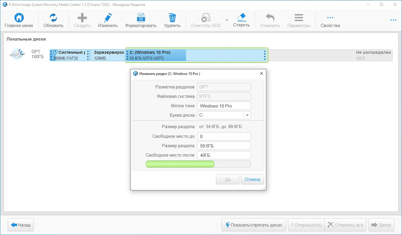Minimize the R-Drive Image window
Image resolution: width=402 pixels, height=235 pixels.
click(368, 4)
